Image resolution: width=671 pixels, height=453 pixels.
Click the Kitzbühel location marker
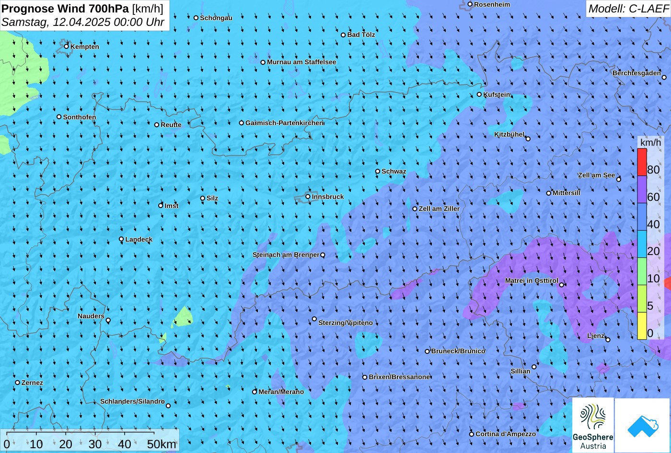pos(528,139)
